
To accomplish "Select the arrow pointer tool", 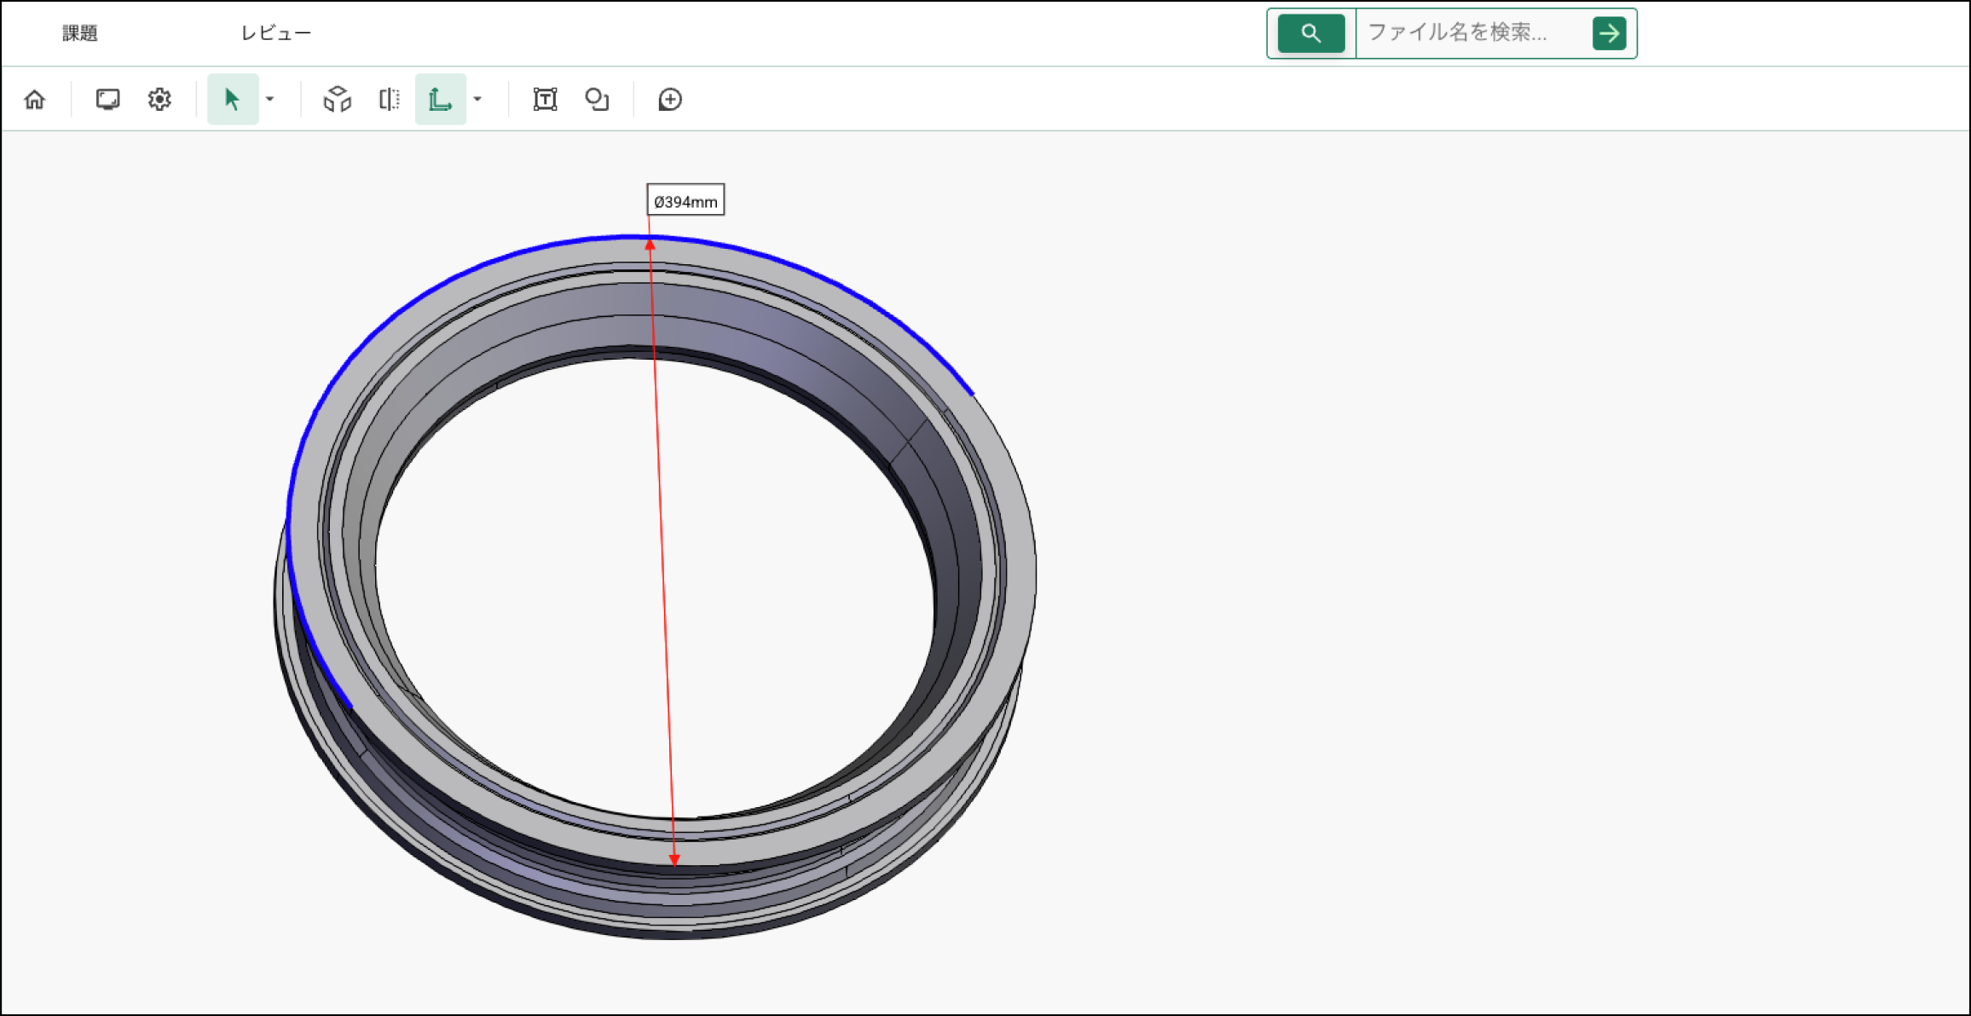I will click(x=232, y=100).
